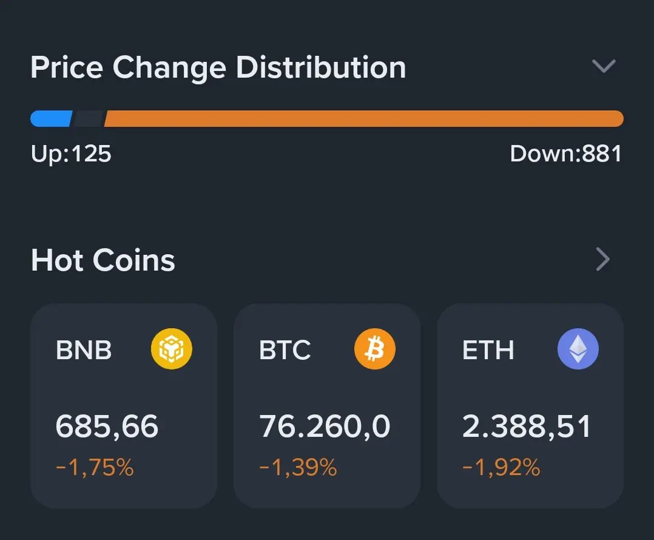Click the Up:125 label
Image resolution: width=654 pixels, height=540 pixels.
tap(71, 154)
